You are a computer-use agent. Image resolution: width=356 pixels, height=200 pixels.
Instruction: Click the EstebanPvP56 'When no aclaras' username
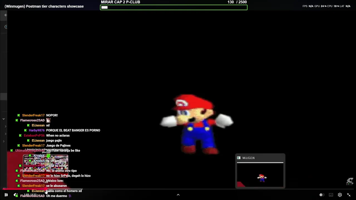pyautogui.click(x=34, y=136)
